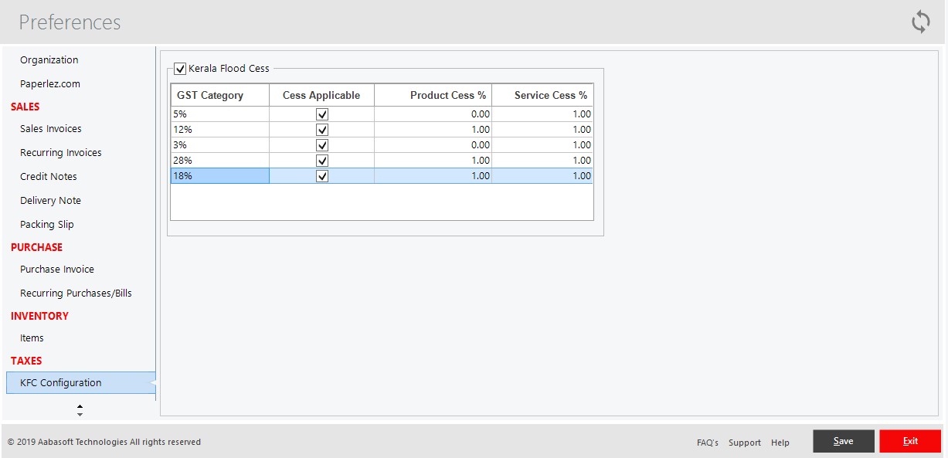The image size is (948, 458).
Task: Open the Credit Notes section
Action: pyautogui.click(x=49, y=176)
